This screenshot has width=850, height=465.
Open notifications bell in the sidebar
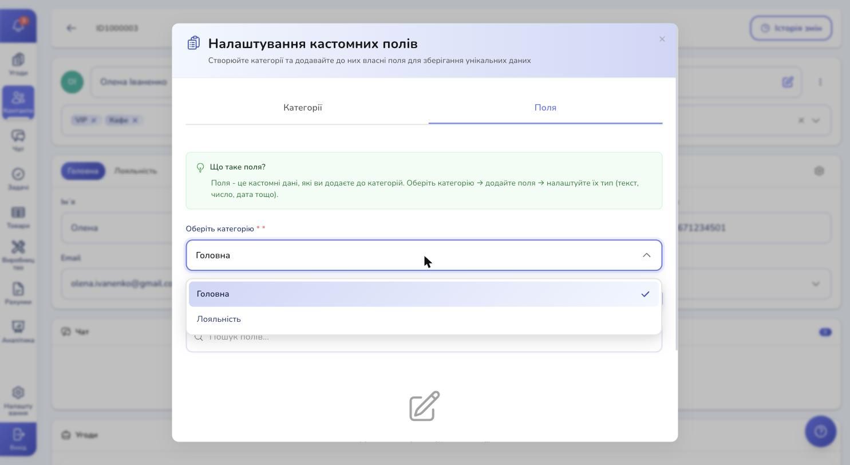(18, 26)
